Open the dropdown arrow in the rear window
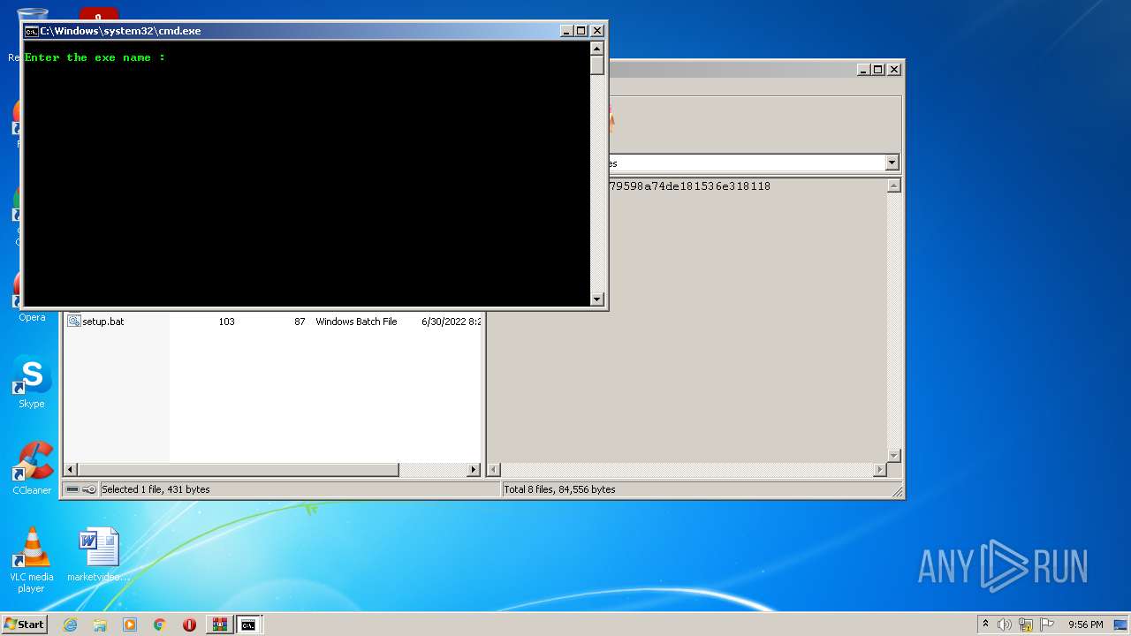This screenshot has width=1131, height=636. click(x=892, y=163)
